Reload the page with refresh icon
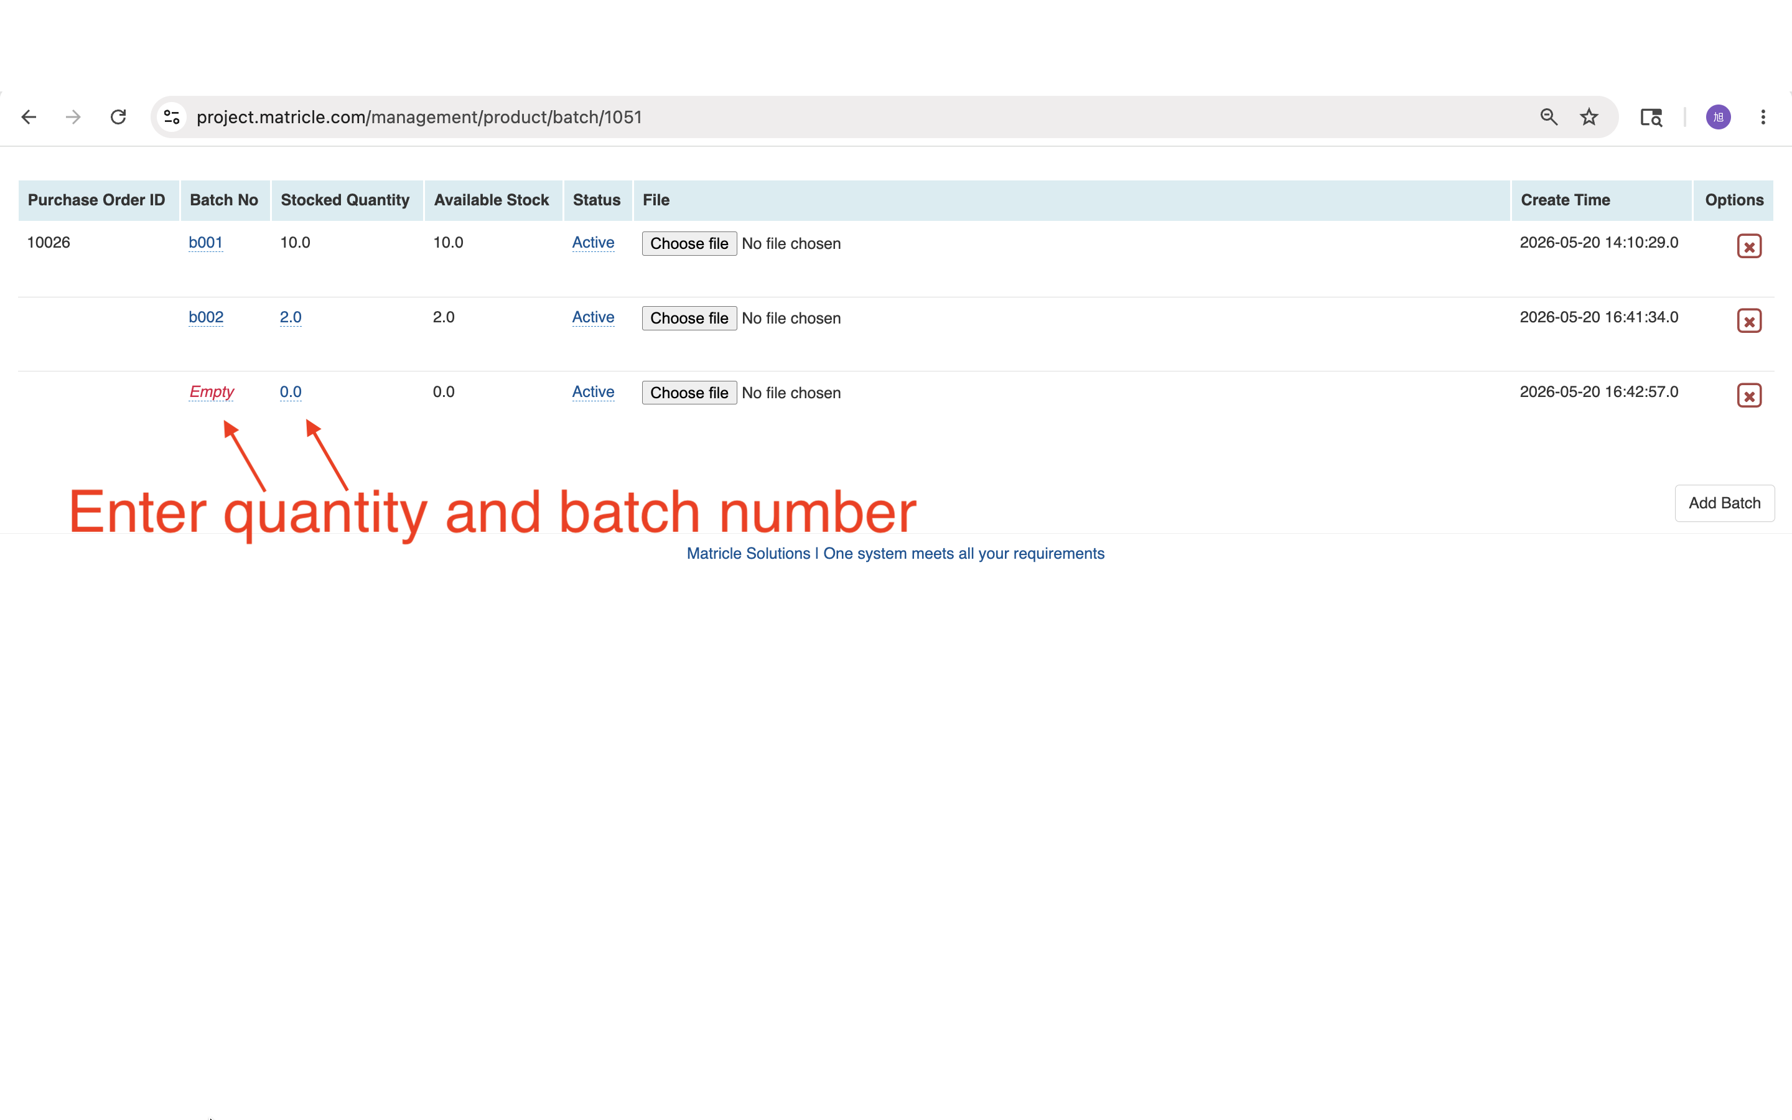This screenshot has width=1792, height=1120. pyautogui.click(x=118, y=117)
